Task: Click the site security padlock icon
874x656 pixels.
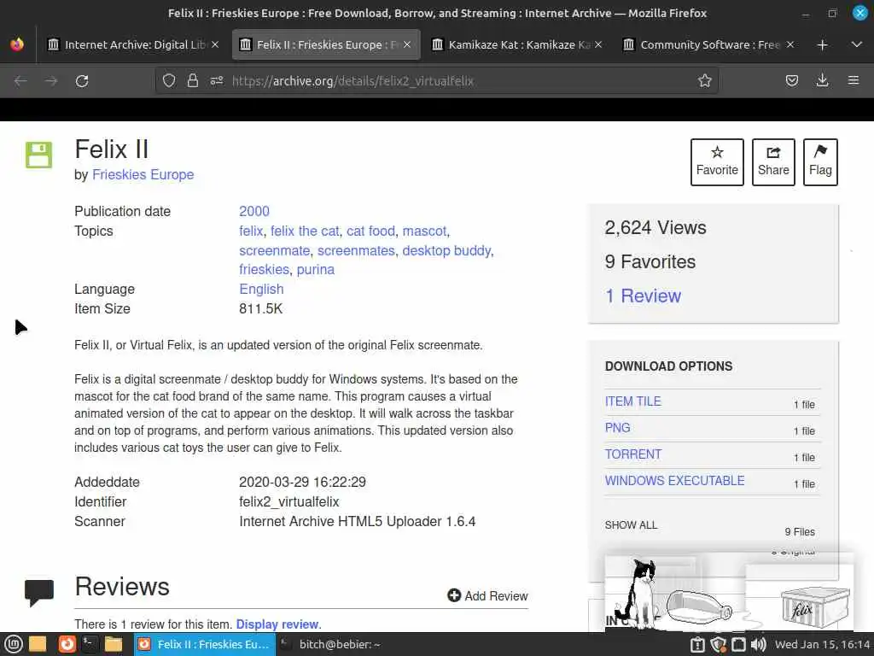Action: click(193, 81)
